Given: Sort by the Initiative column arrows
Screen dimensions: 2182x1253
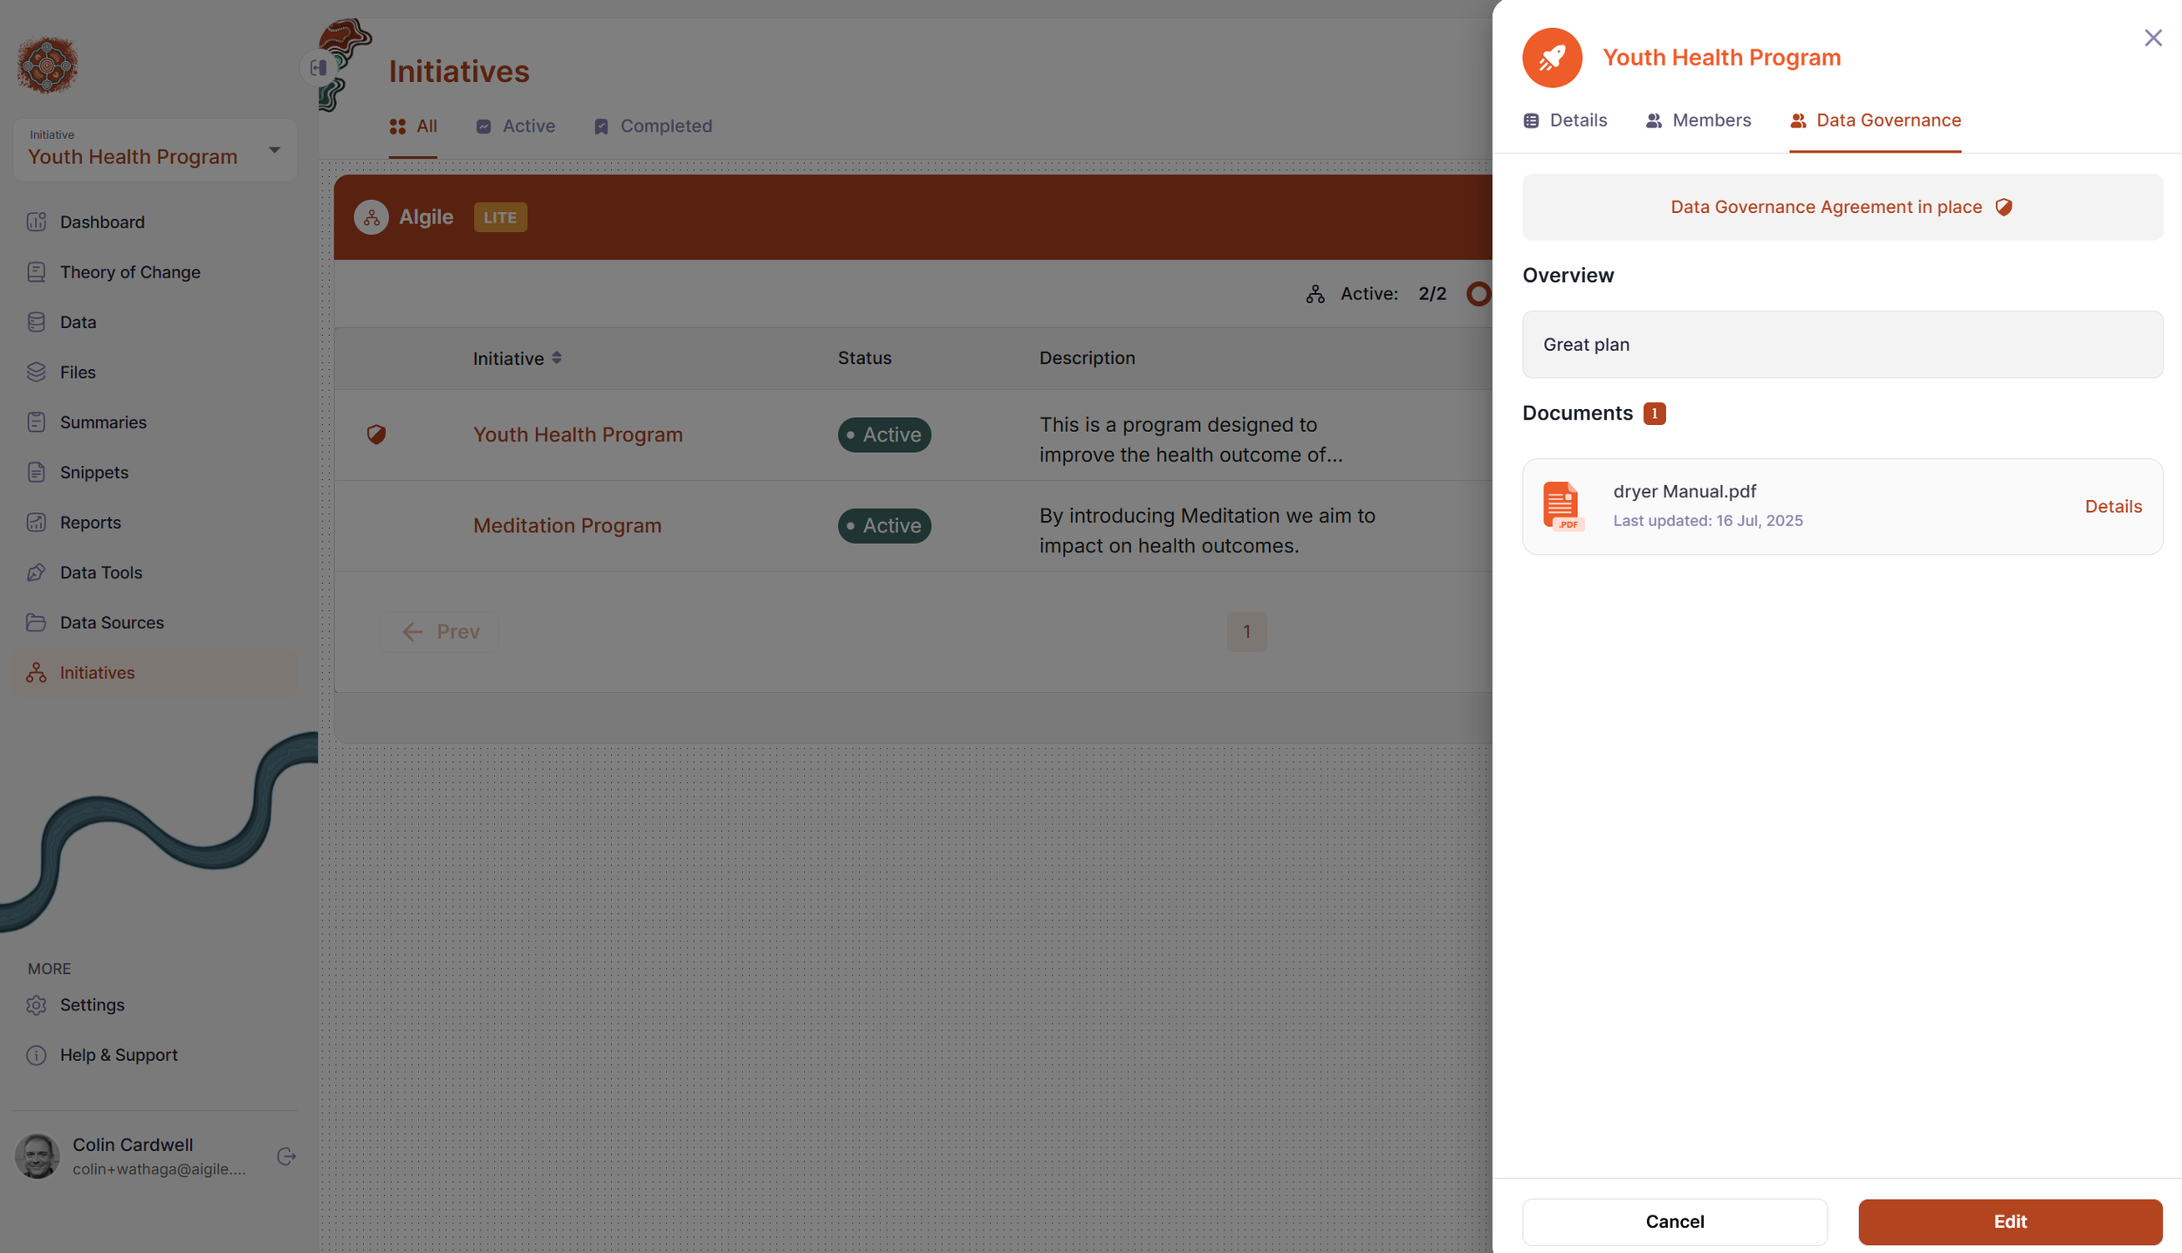Looking at the screenshot, I should [556, 358].
